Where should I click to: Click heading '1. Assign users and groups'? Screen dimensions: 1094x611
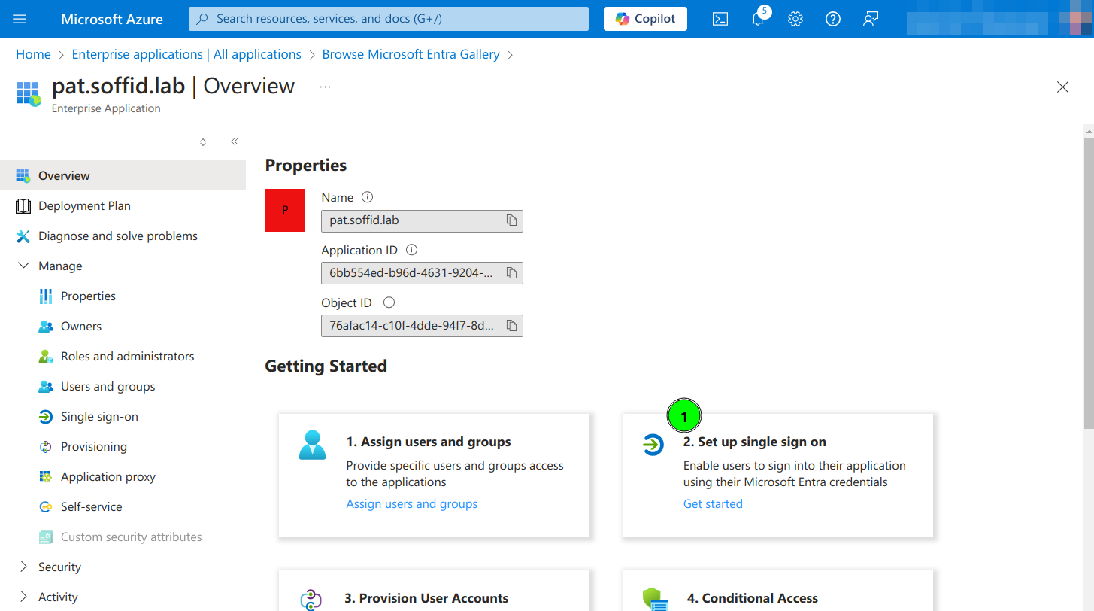pyautogui.click(x=429, y=442)
